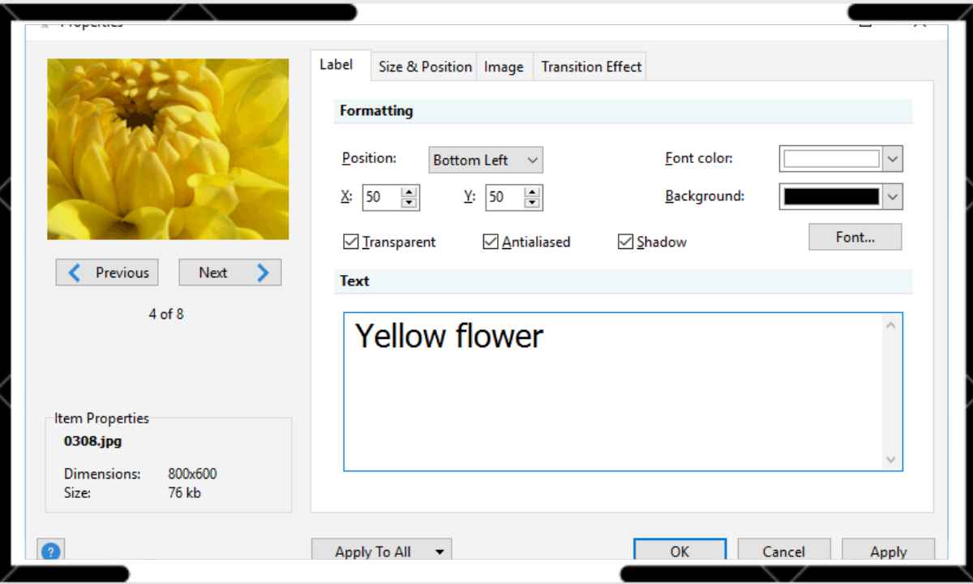Expand the Font color dropdown arrow
Image resolution: width=973 pixels, height=584 pixels.
point(893,159)
